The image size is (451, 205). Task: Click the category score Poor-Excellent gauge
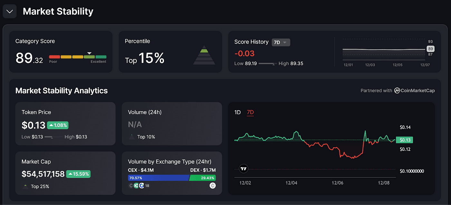78,57
